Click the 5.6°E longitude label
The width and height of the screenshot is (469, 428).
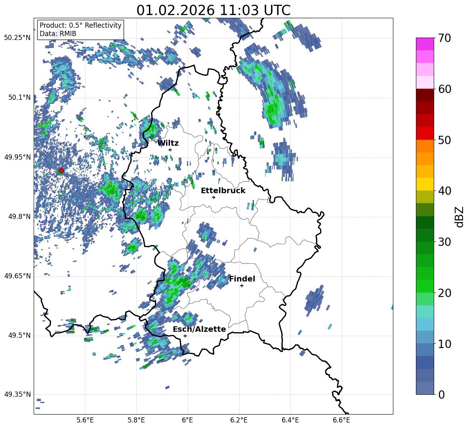coord(85,420)
